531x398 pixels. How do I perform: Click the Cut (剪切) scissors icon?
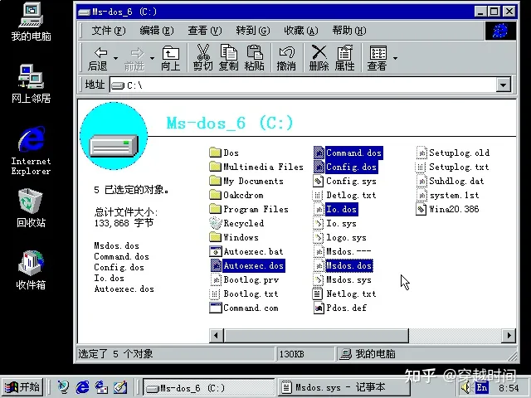click(x=202, y=57)
